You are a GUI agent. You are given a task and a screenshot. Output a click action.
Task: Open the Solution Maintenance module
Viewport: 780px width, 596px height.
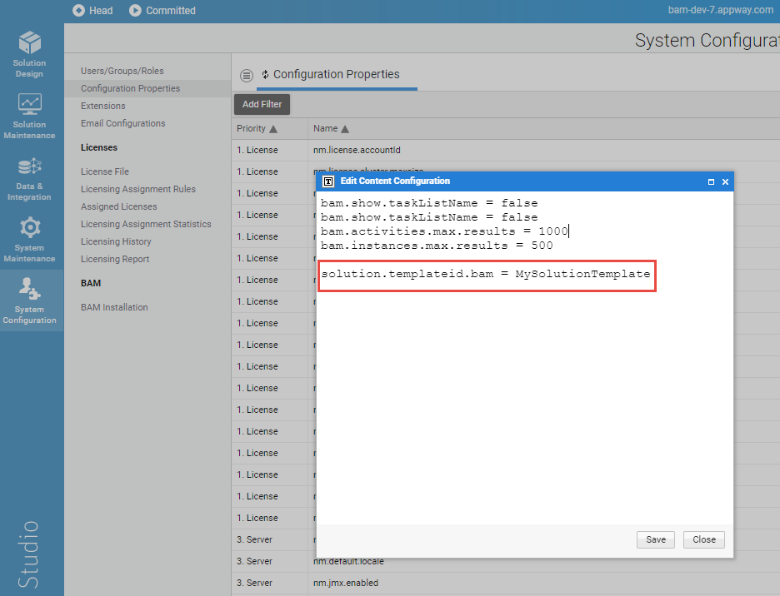29,116
